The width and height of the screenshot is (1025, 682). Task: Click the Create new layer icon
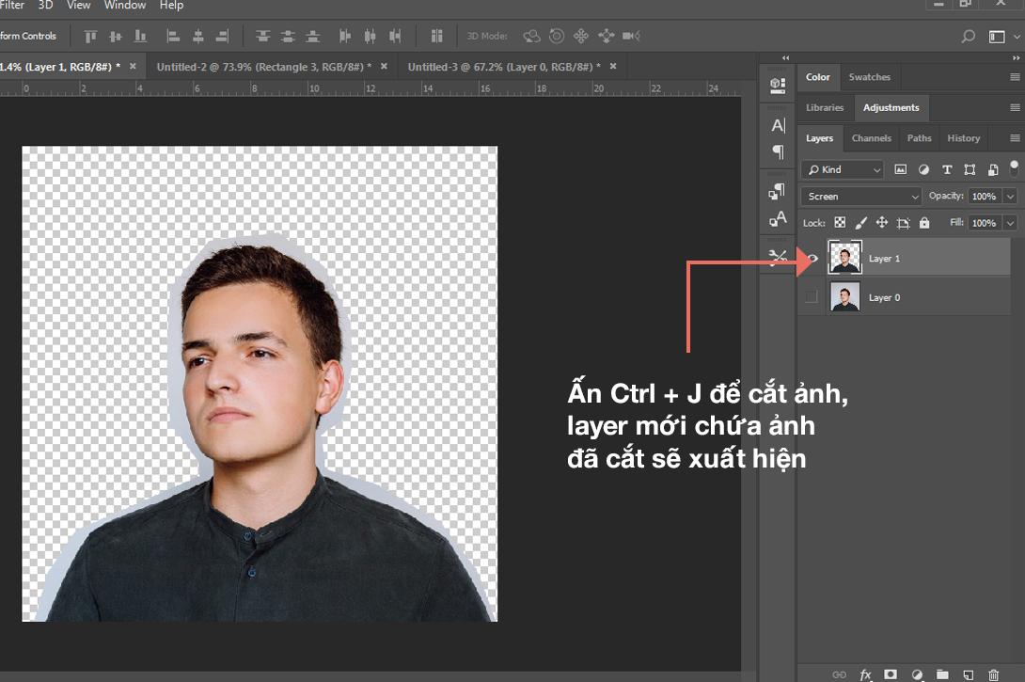[970, 674]
